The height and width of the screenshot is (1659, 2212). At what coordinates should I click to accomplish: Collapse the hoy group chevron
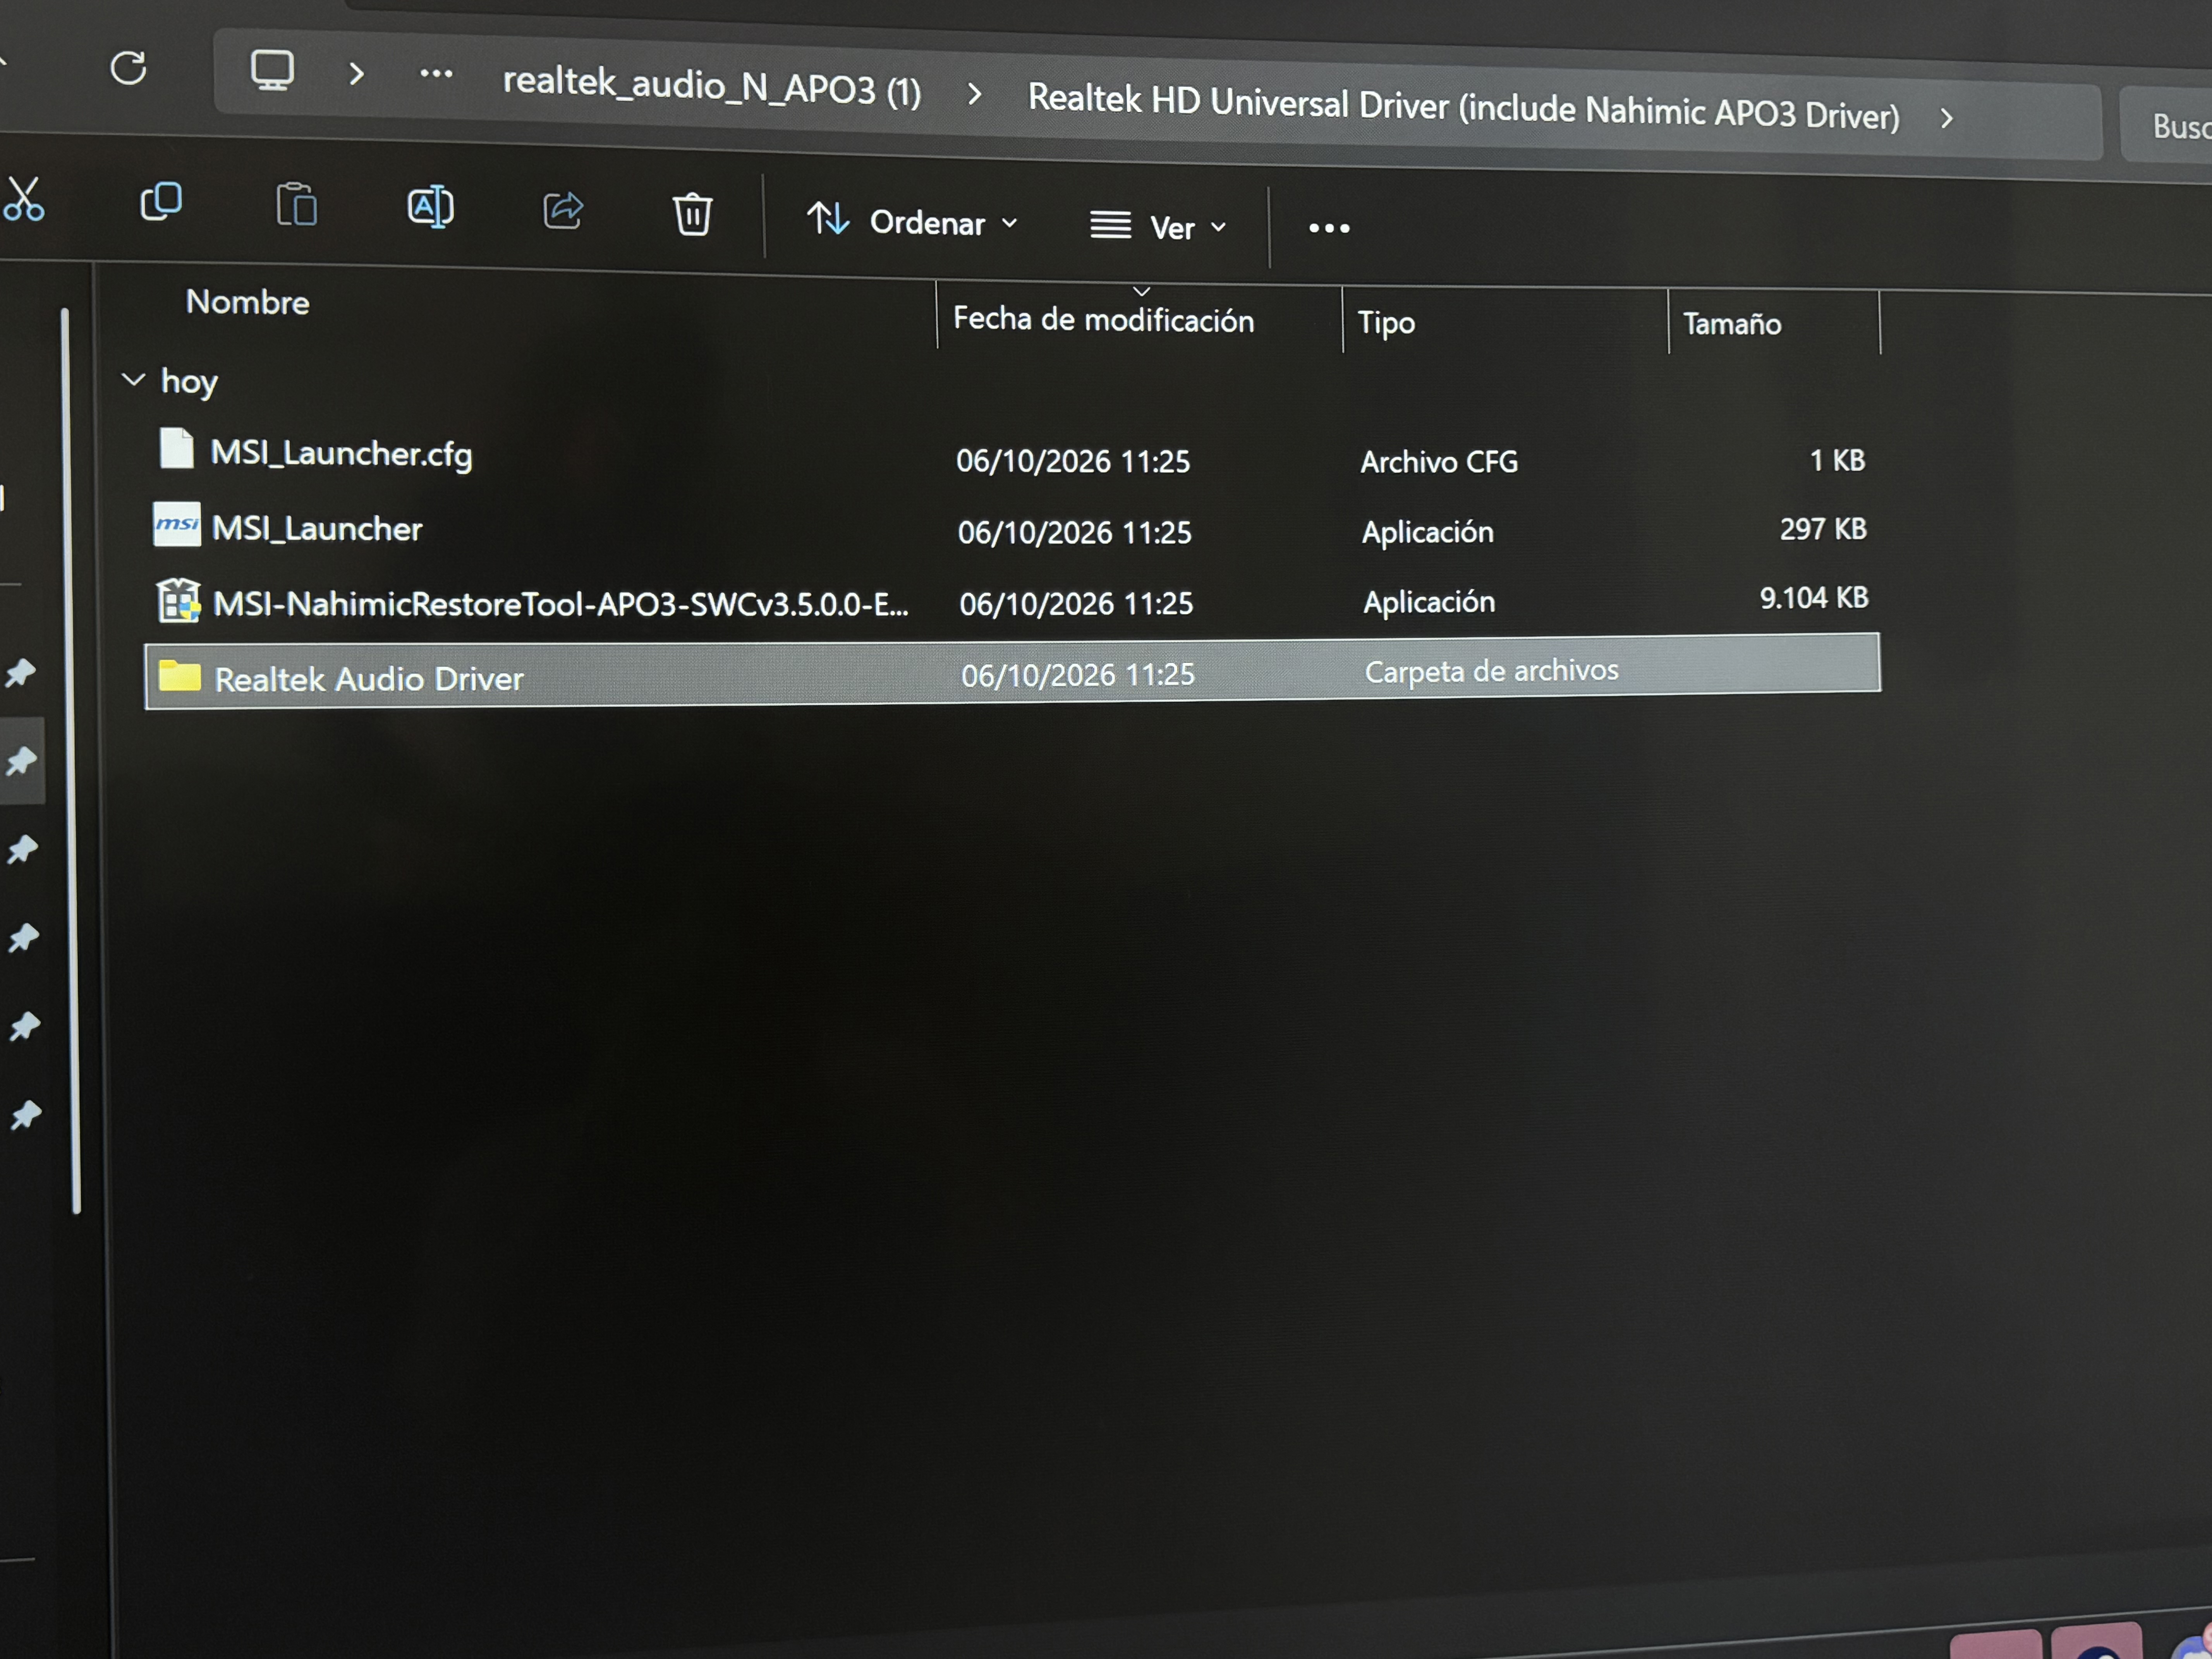133,379
